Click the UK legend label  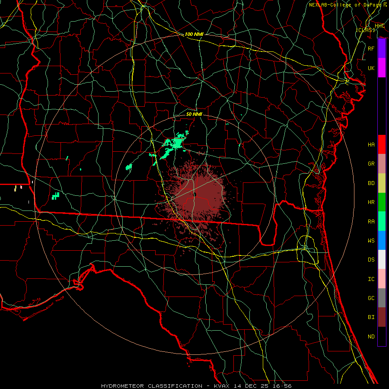coord(371,68)
